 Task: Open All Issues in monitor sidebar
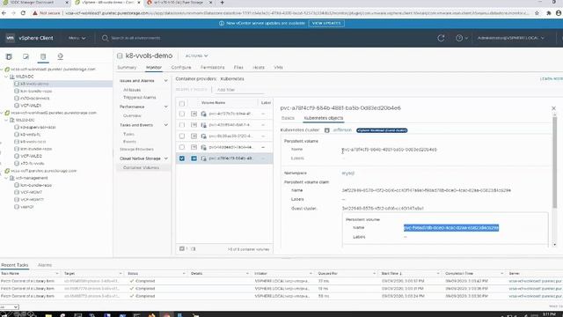tap(132, 90)
